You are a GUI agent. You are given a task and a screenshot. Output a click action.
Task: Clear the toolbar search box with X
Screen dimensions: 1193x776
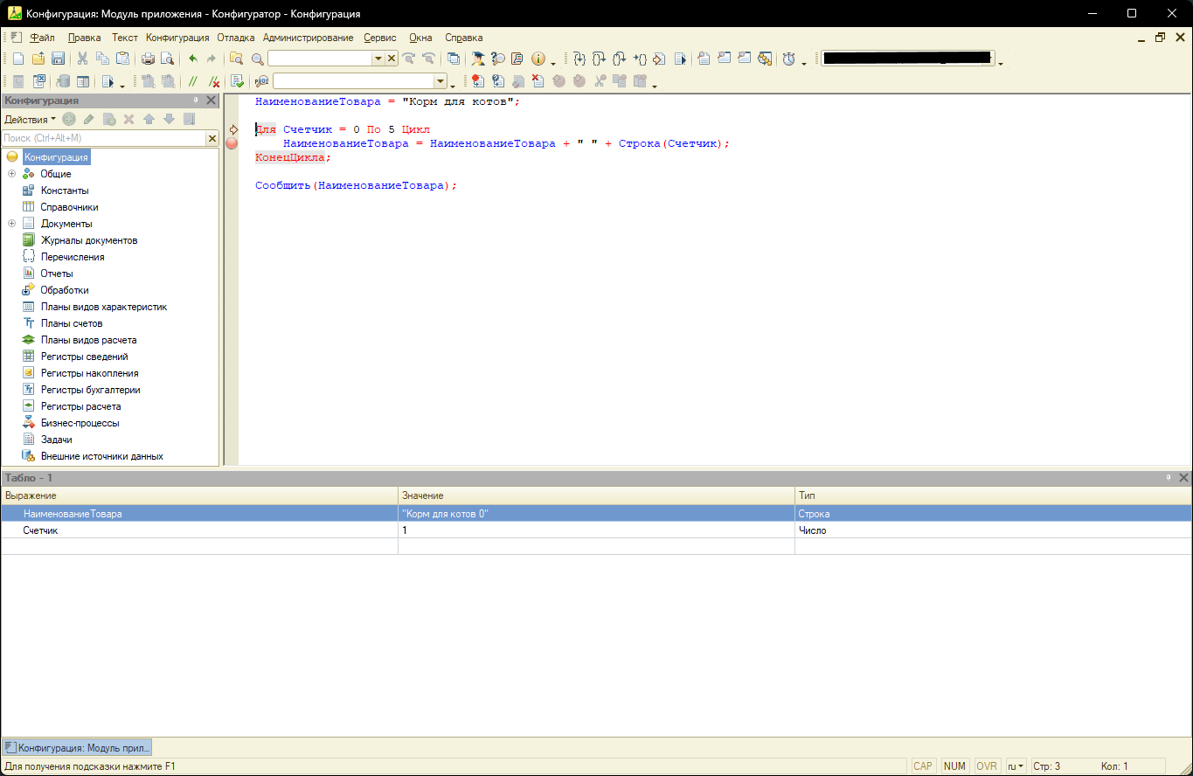(392, 59)
